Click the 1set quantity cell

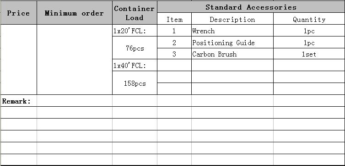tap(309, 53)
